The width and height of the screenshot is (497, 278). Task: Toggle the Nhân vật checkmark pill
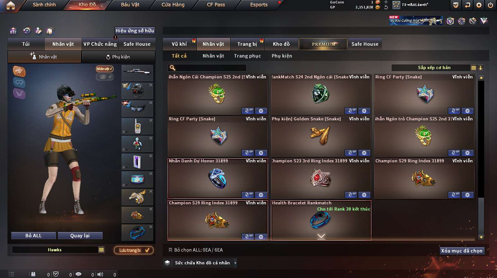tap(105, 69)
